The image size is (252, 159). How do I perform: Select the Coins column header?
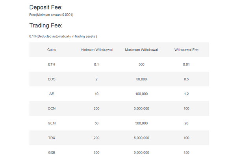[x=52, y=50]
